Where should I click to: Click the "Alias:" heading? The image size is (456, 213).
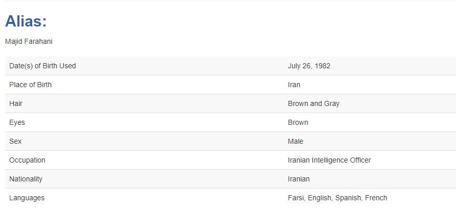coord(26,21)
